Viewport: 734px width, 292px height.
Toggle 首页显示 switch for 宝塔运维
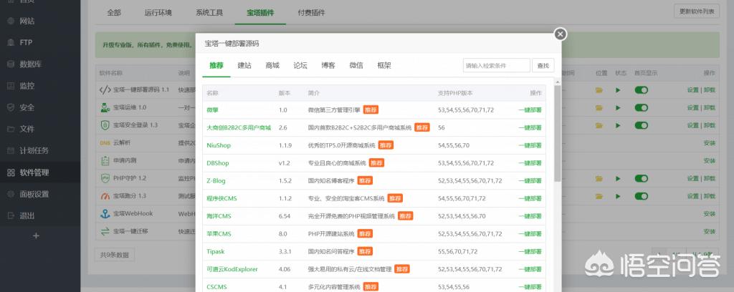642,108
